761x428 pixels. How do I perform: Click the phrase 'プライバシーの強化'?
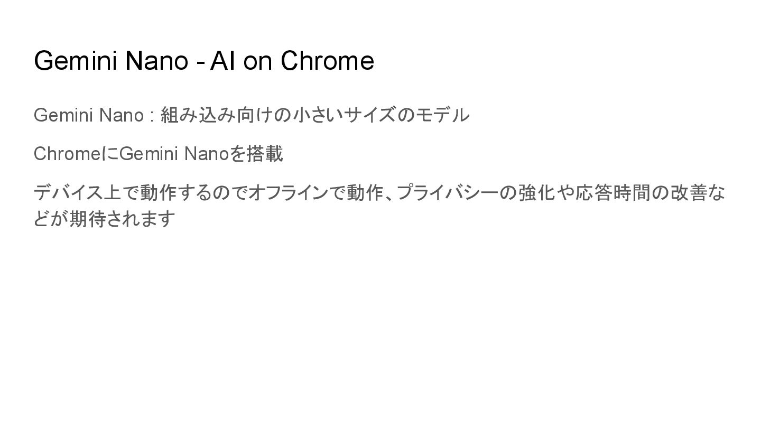tap(474, 193)
